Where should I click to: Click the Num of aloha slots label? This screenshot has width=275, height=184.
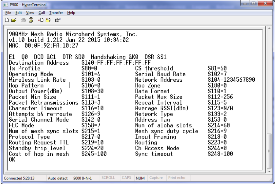coord(163,126)
